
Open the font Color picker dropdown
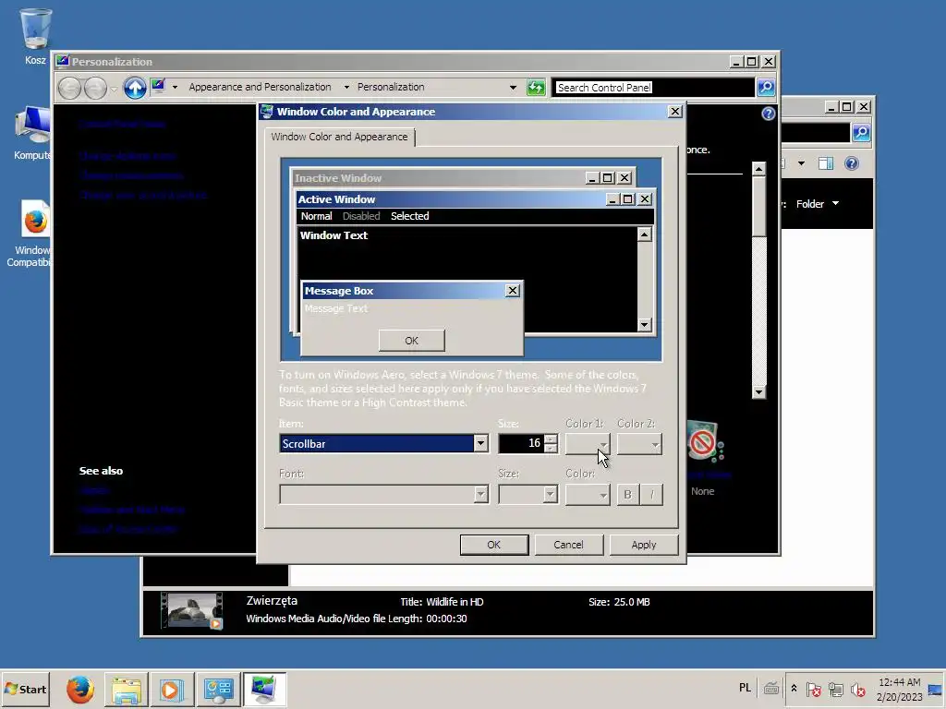[588, 495]
